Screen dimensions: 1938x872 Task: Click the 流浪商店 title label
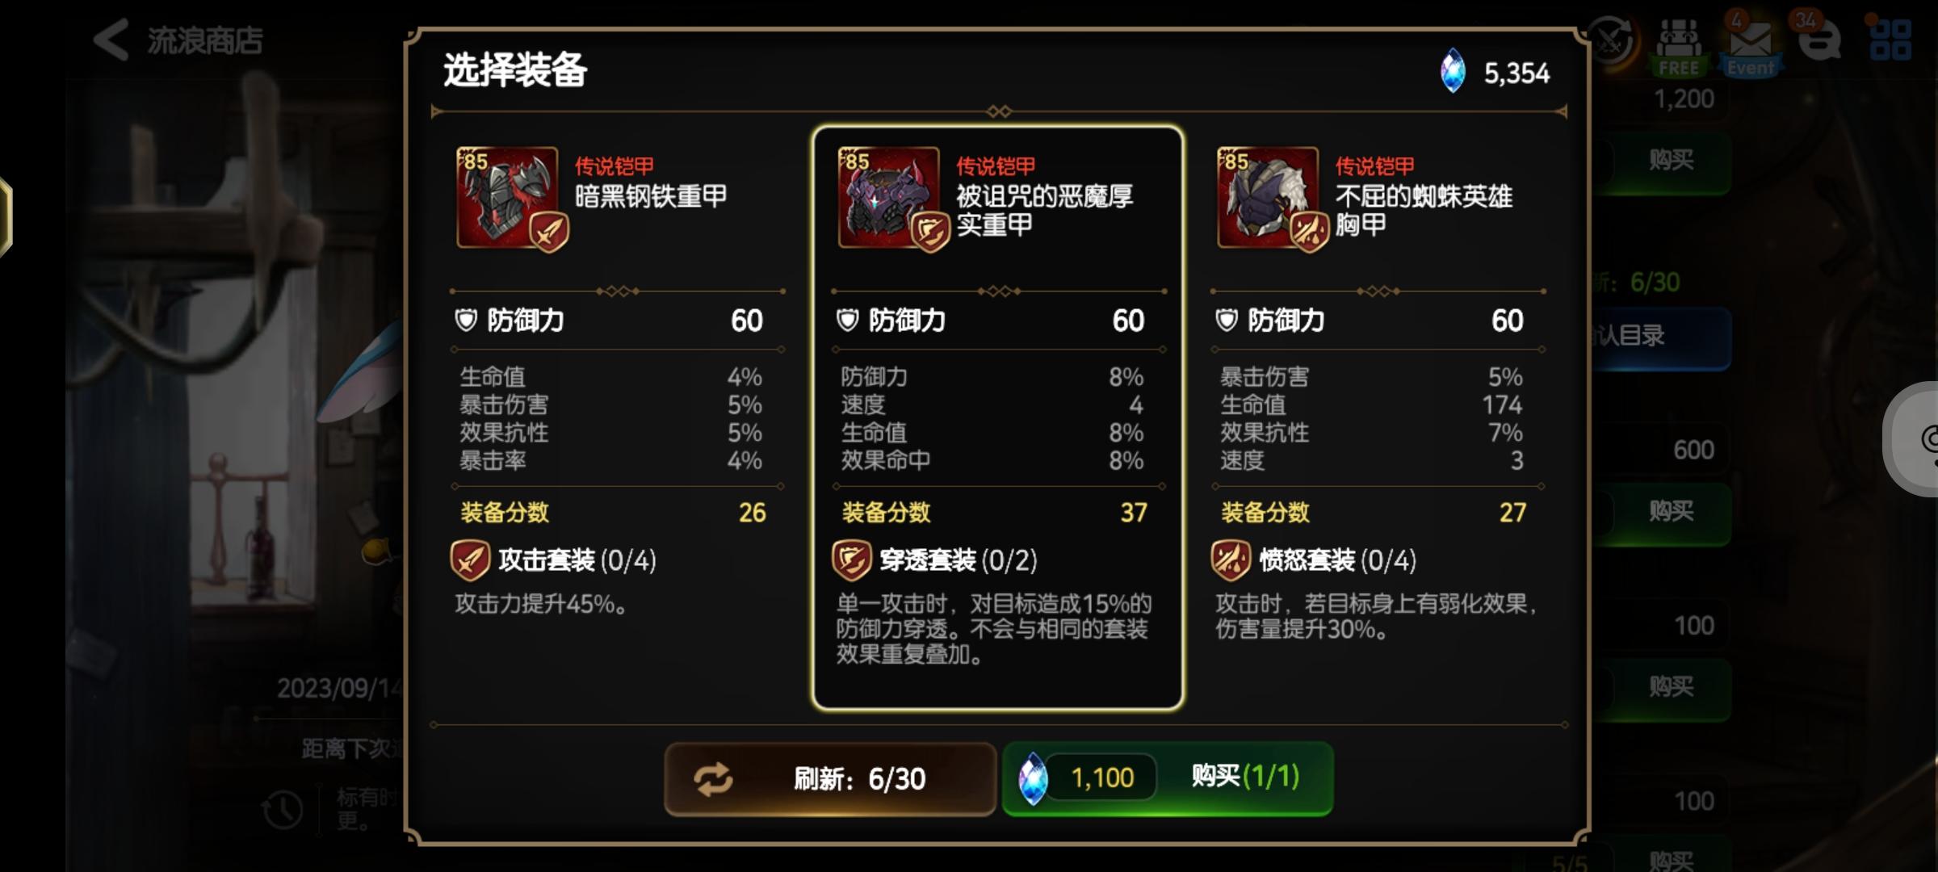point(205,40)
